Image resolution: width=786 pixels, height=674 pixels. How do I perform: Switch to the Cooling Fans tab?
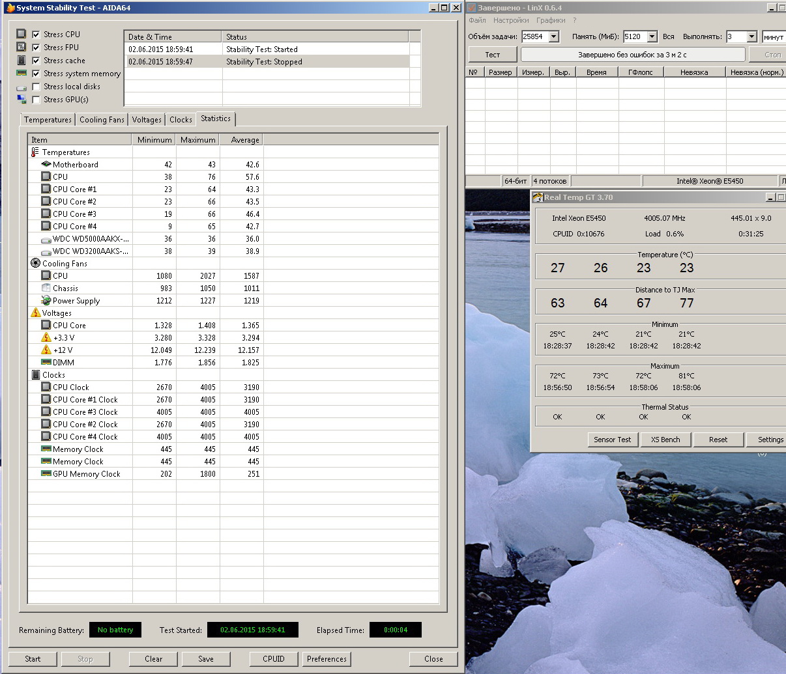coord(102,120)
